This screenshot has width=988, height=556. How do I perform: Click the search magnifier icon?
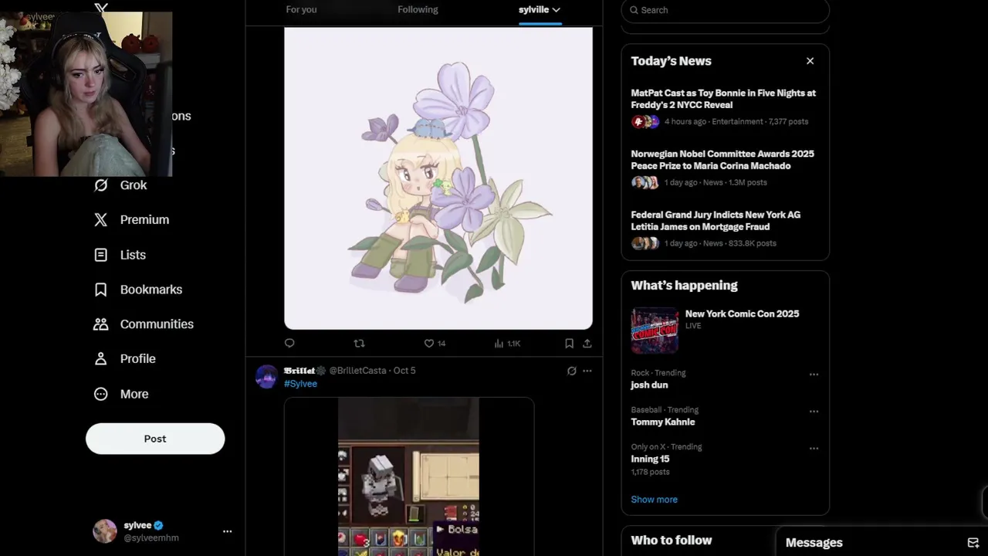pyautogui.click(x=634, y=10)
